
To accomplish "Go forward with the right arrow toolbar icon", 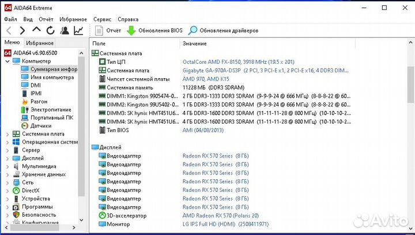I will (22, 30).
